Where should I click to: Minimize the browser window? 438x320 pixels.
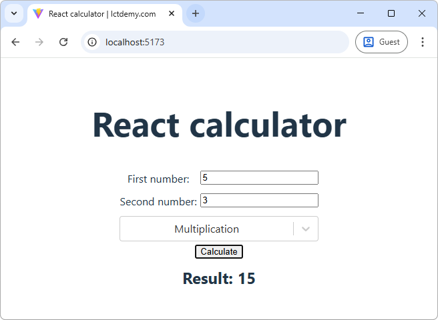click(x=361, y=13)
